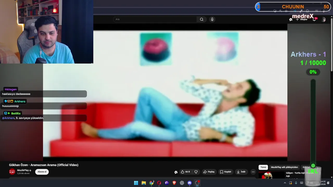Click the 'Arkhers - 1' overlay label
This screenshot has width=333, height=187.
click(x=308, y=54)
